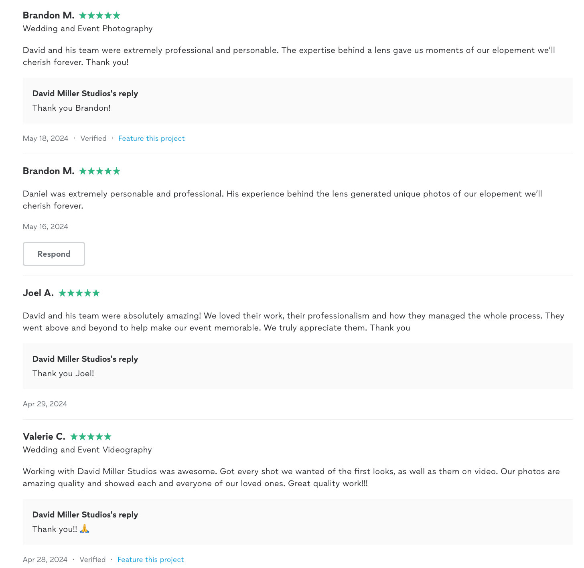Image resolution: width=584 pixels, height=568 pixels.
Task: Click the Verified label beside May 18, 2024
Action: (x=93, y=138)
